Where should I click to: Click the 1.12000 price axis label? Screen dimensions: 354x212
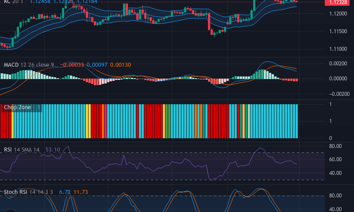tap(338, 14)
